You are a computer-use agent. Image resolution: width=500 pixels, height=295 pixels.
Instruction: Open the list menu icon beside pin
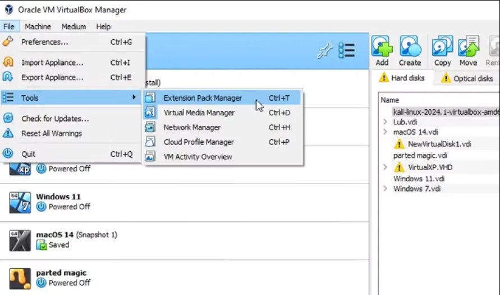click(347, 51)
